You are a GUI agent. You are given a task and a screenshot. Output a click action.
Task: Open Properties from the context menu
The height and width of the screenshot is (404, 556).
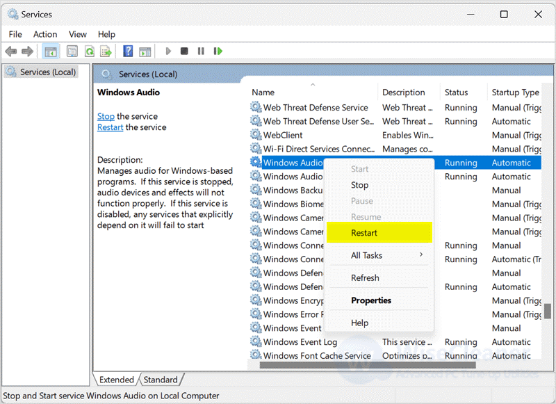[379, 300]
